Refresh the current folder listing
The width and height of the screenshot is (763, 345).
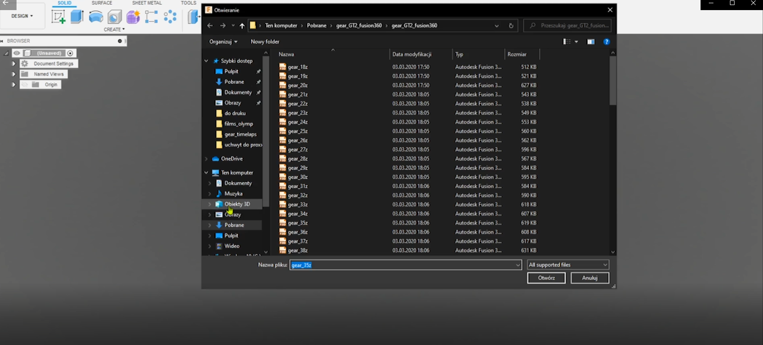(511, 26)
